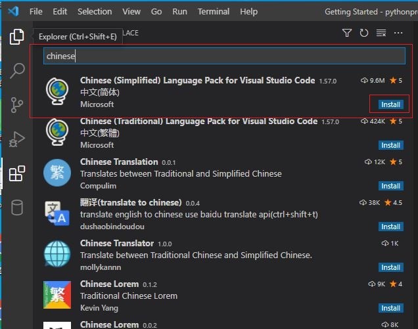Open the Terminal menu
The image size is (418, 329).
[214, 11]
